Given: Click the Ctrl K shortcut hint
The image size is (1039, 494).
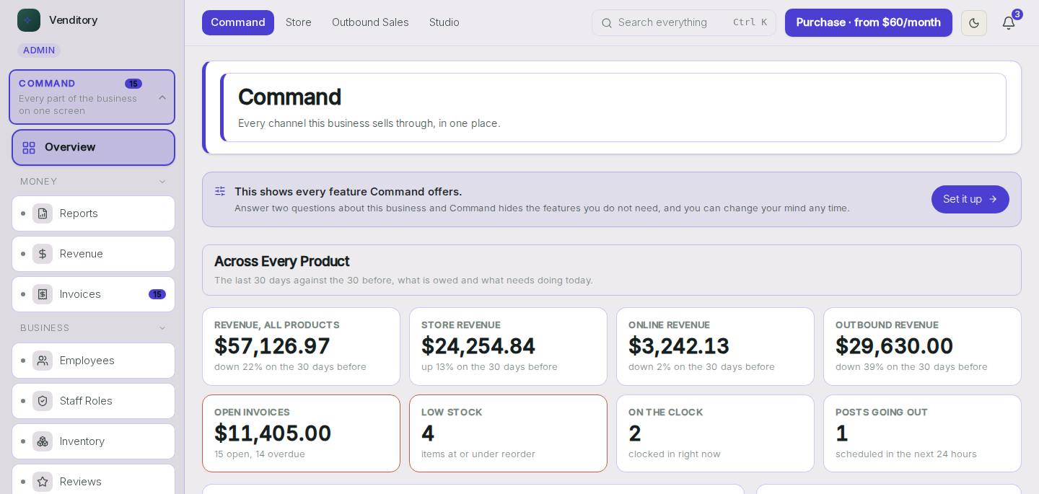Looking at the screenshot, I should pyautogui.click(x=750, y=22).
